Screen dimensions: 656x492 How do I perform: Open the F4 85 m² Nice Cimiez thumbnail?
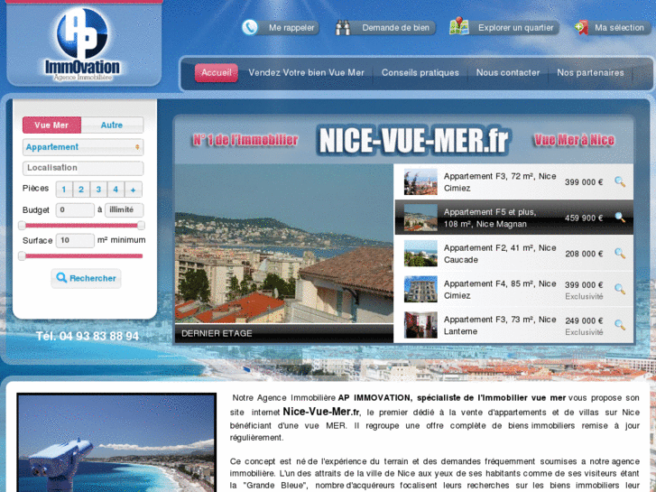click(x=420, y=289)
